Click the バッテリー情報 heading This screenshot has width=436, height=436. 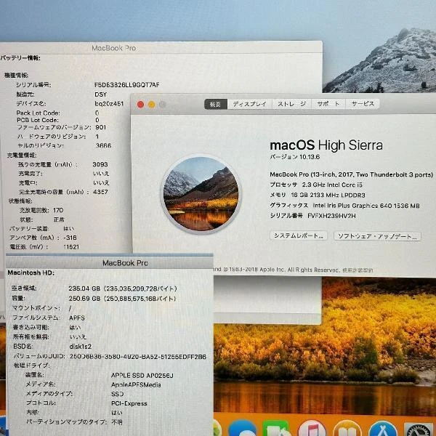pyautogui.click(x=20, y=58)
